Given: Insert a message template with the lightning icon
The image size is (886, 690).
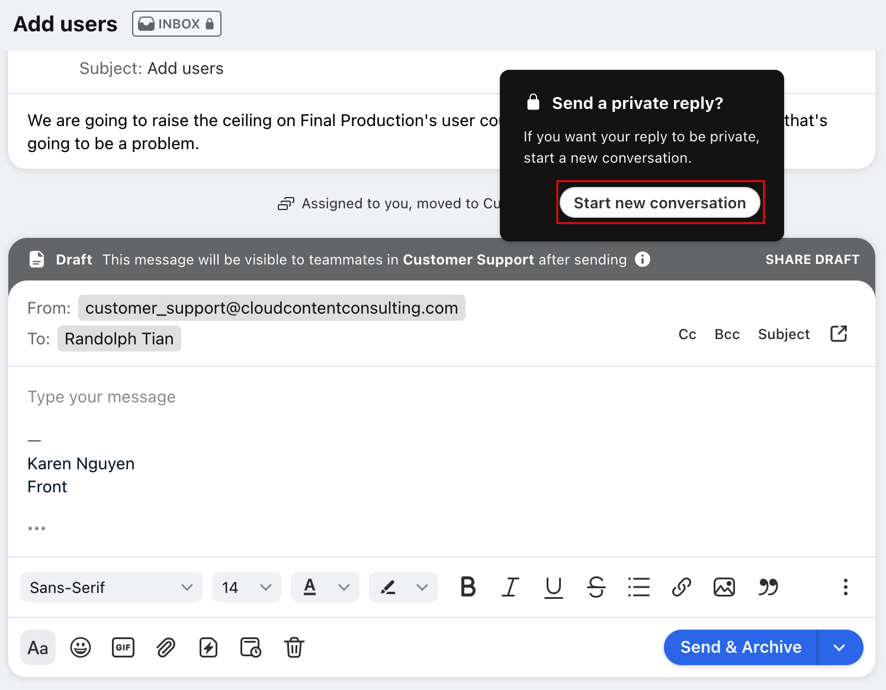Looking at the screenshot, I should click(x=208, y=647).
